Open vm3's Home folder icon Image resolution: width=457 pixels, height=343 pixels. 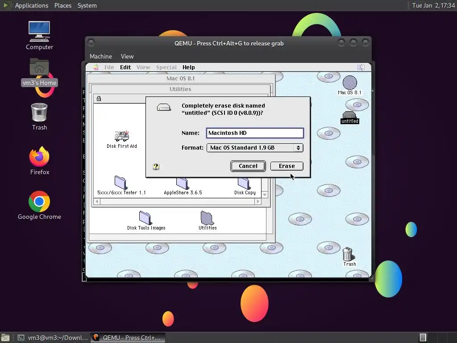[39, 72]
